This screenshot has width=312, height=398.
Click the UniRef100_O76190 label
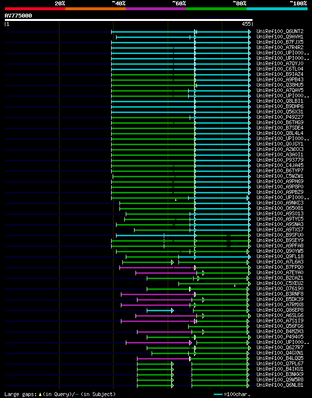coord(280,288)
